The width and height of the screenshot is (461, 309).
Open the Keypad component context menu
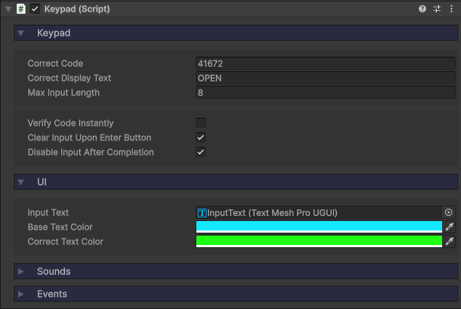tap(452, 9)
